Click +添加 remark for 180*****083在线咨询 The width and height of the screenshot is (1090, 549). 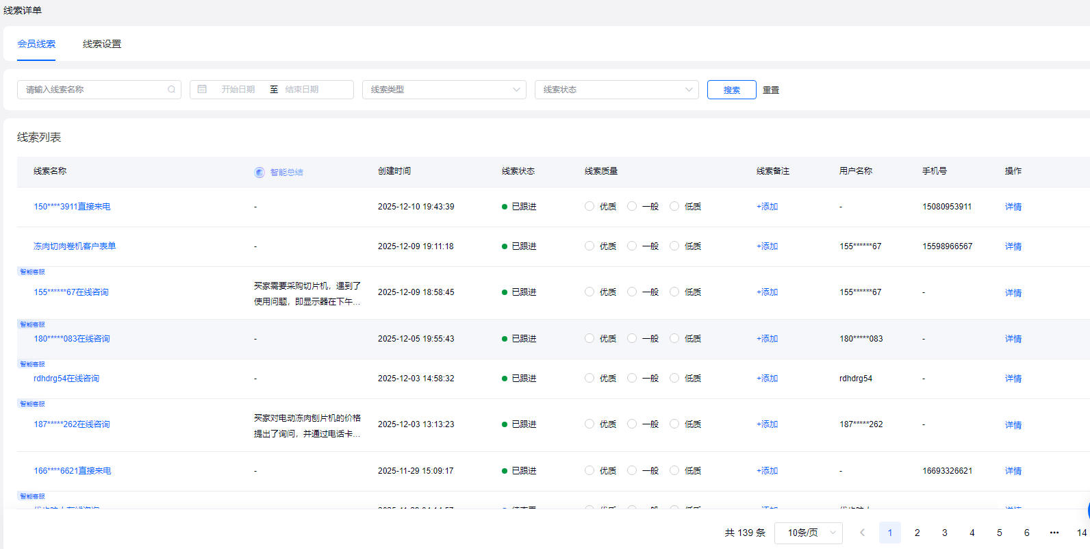(767, 339)
